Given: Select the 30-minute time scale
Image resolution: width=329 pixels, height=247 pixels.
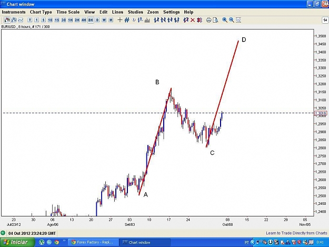Looking at the screenshot, I should coord(63,20).
